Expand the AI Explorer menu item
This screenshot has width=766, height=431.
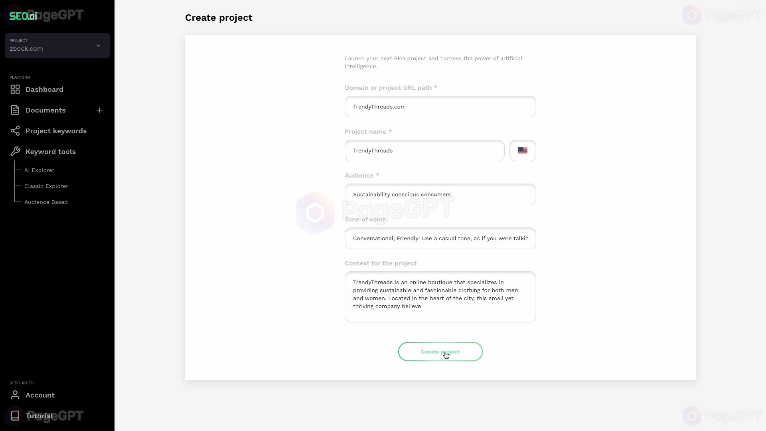point(39,170)
